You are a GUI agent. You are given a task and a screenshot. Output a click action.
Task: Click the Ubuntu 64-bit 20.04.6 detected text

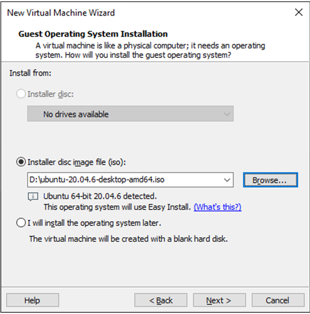click(100, 196)
